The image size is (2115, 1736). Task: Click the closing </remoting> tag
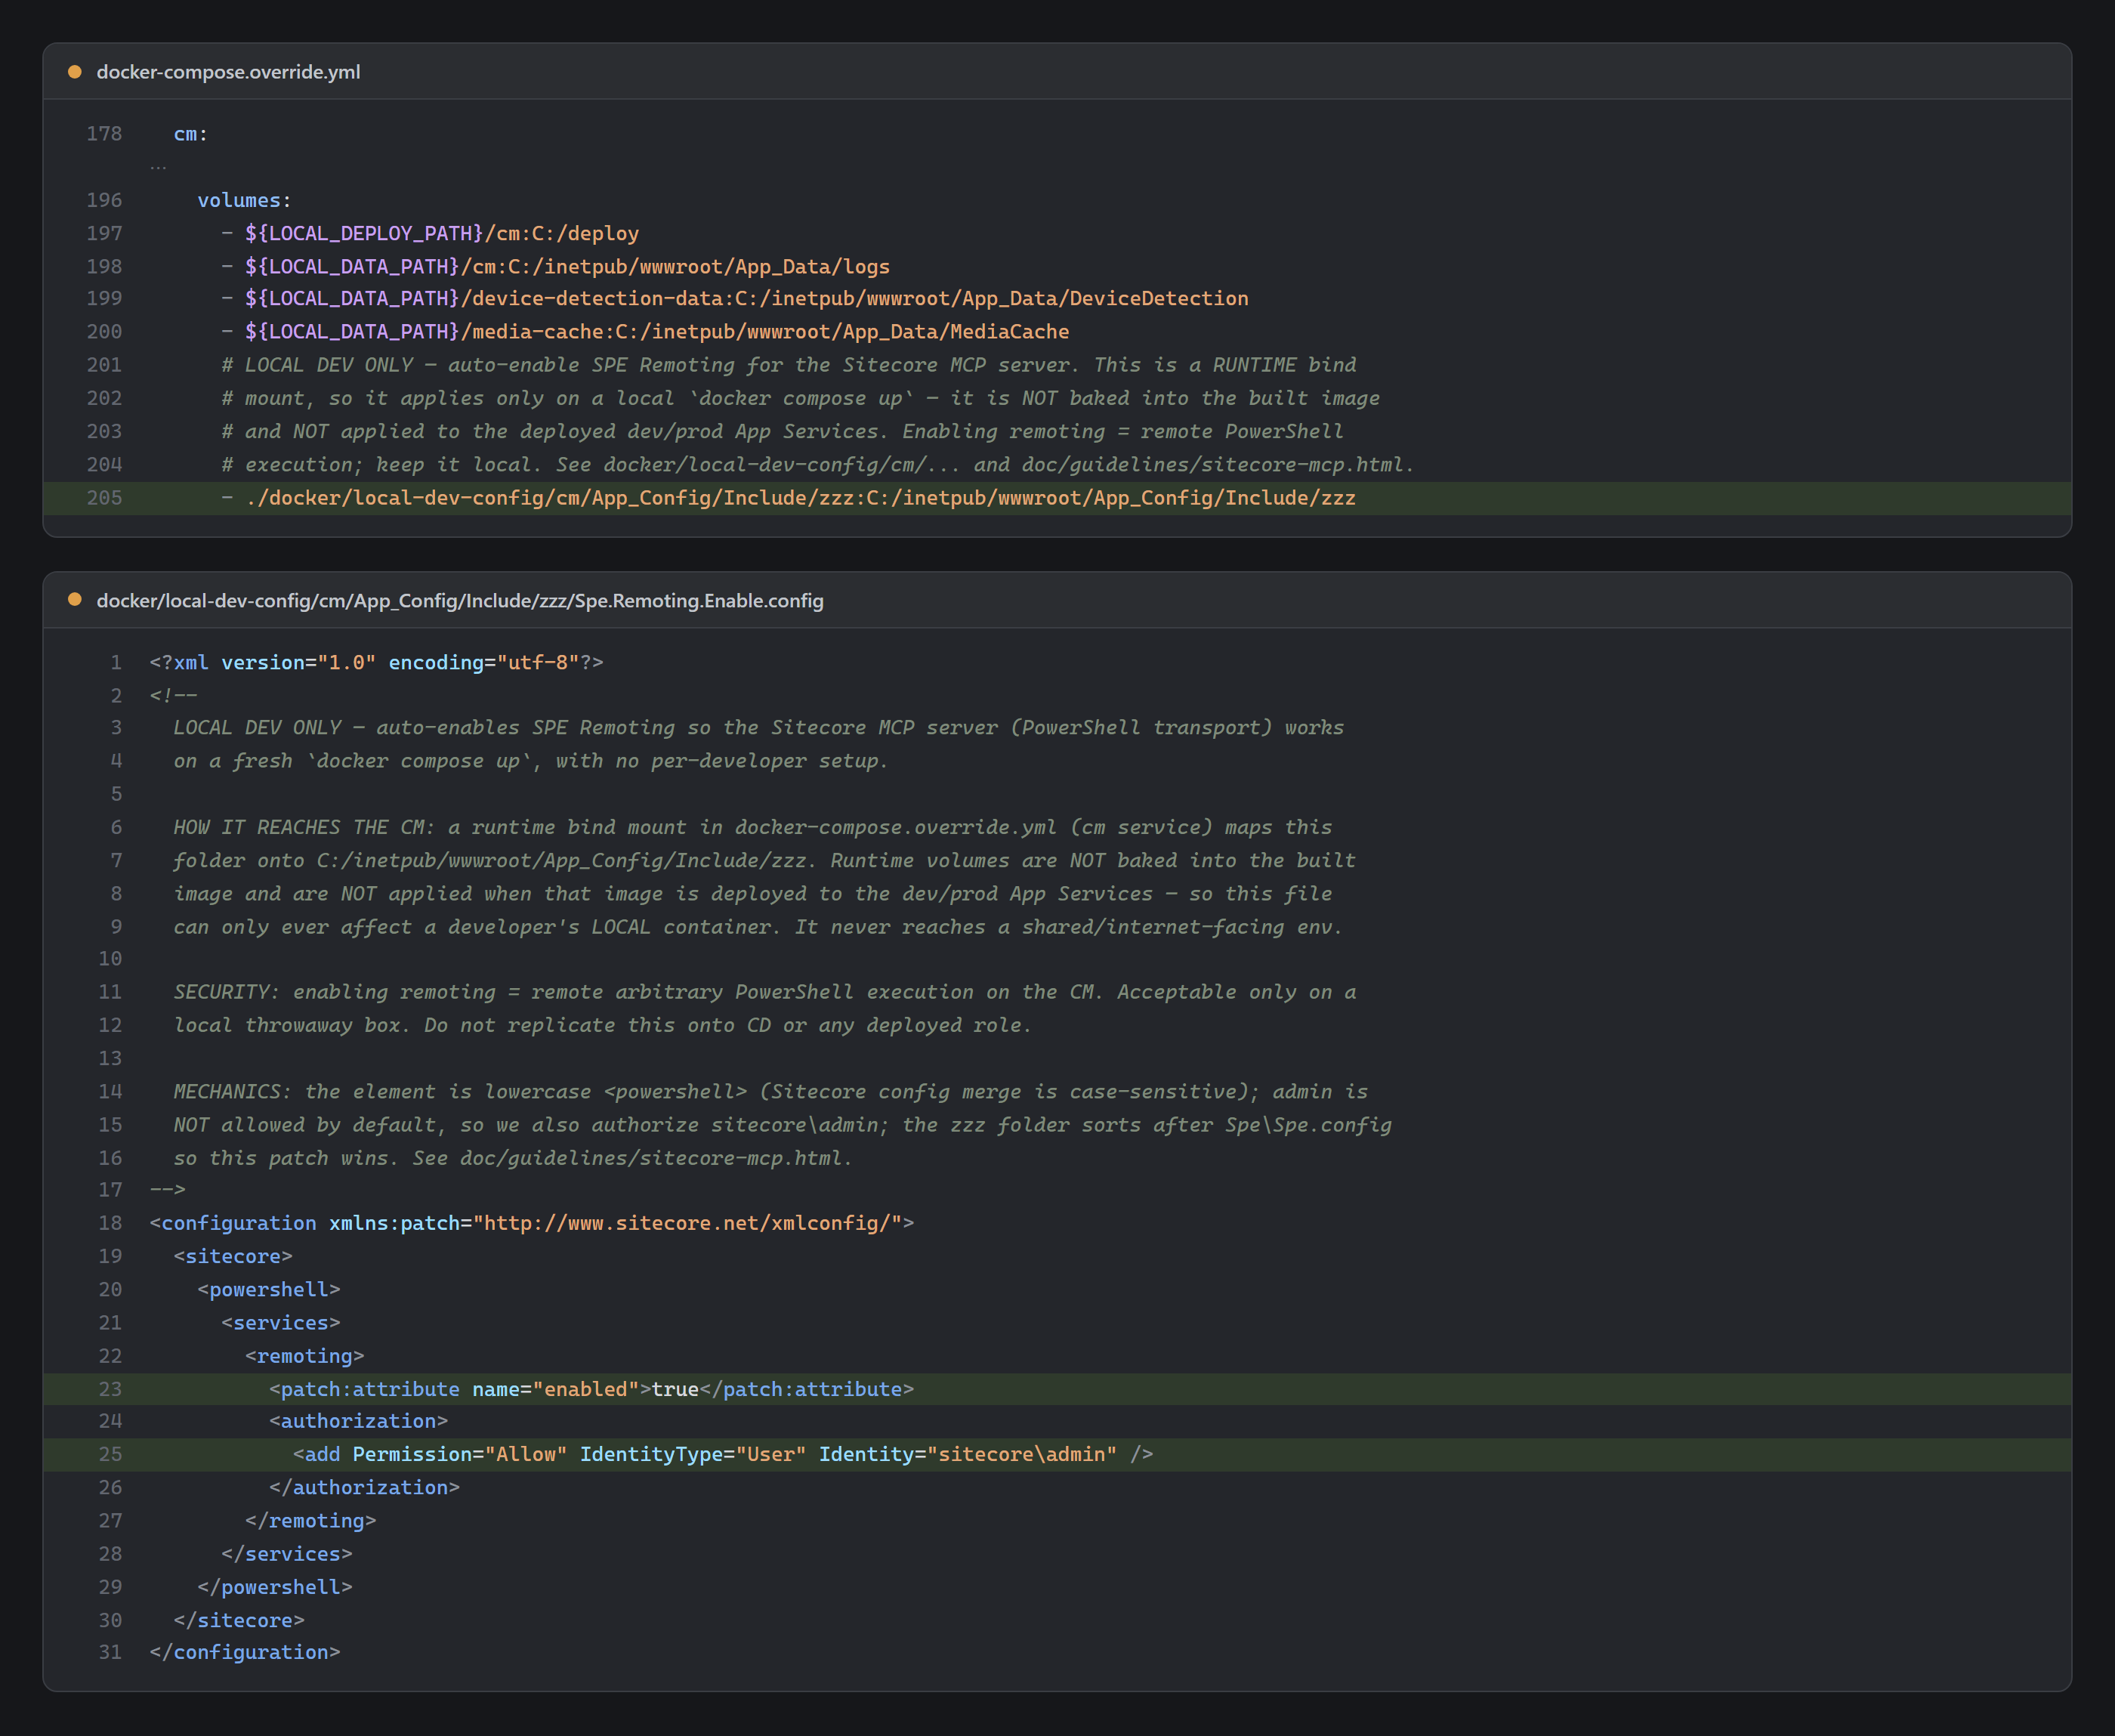coord(311,1521)
